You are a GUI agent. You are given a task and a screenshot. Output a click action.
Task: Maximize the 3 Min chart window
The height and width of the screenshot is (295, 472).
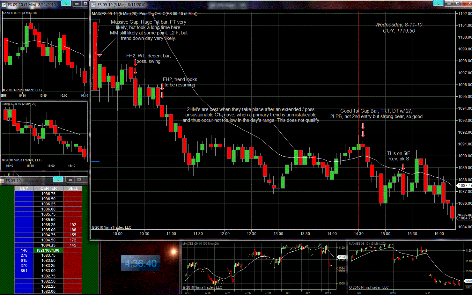85,3
